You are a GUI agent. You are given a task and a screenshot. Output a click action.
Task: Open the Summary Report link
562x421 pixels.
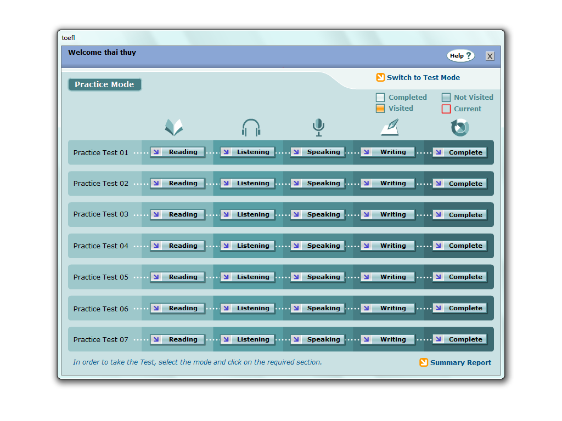pyautogui.click(x=460, y=363)
